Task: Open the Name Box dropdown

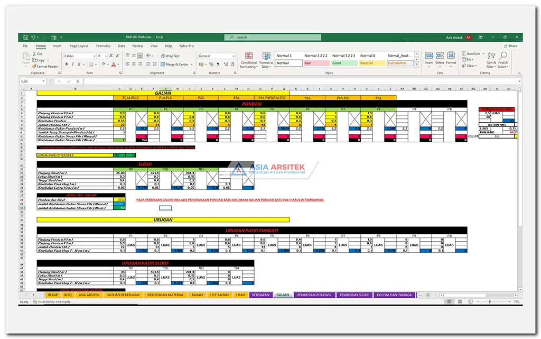Action: point(43,81)
